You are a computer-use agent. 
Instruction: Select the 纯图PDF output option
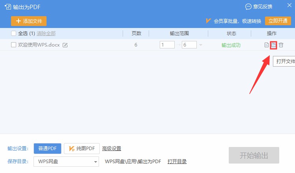[x=82, y=149]
